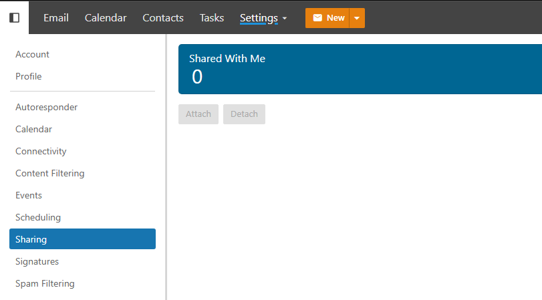Expand the New button dropdown arrow

click(x=357, y=18)
